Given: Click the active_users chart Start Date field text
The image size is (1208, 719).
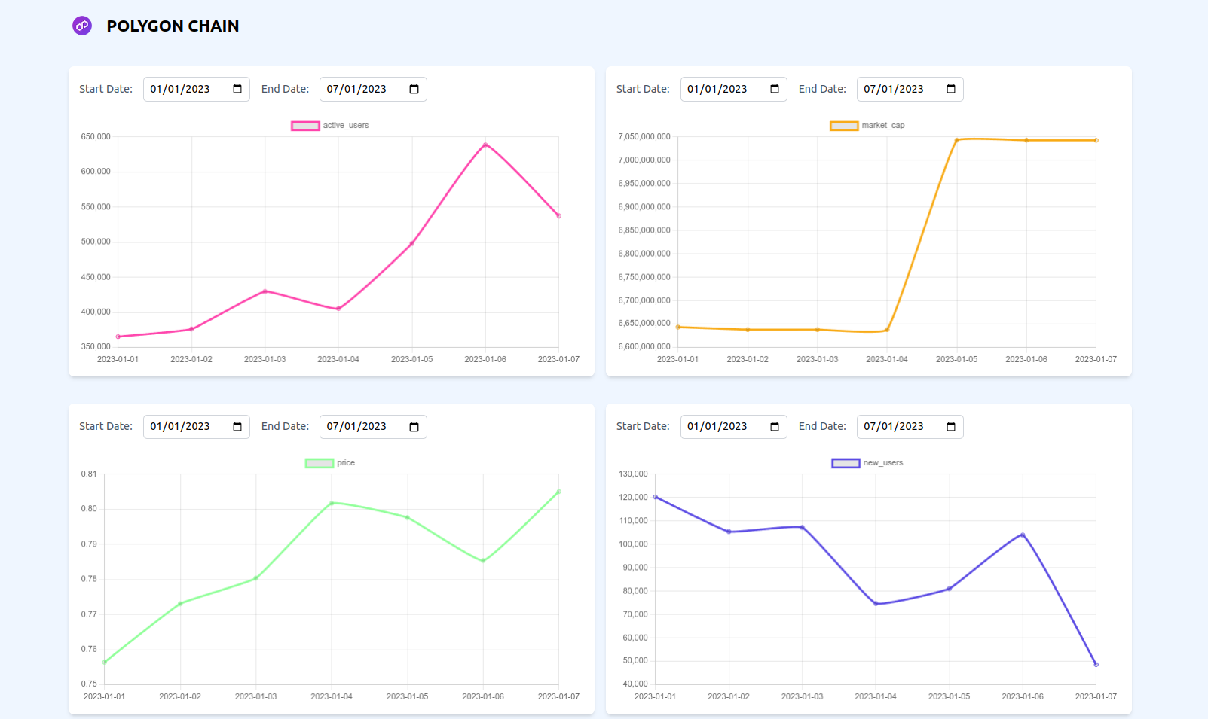Looking at the screenshot, I should point(180,89).
